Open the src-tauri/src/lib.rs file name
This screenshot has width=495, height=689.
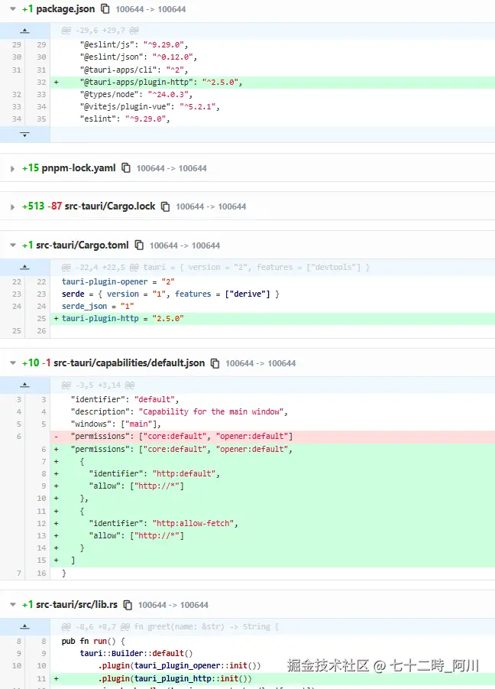click(x=77, y=605)
